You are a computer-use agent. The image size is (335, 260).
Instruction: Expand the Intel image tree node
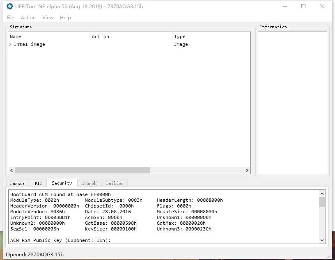pos(10,44)
